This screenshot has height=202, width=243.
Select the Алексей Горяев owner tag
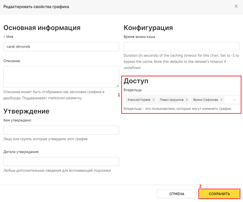coord(141,100)
